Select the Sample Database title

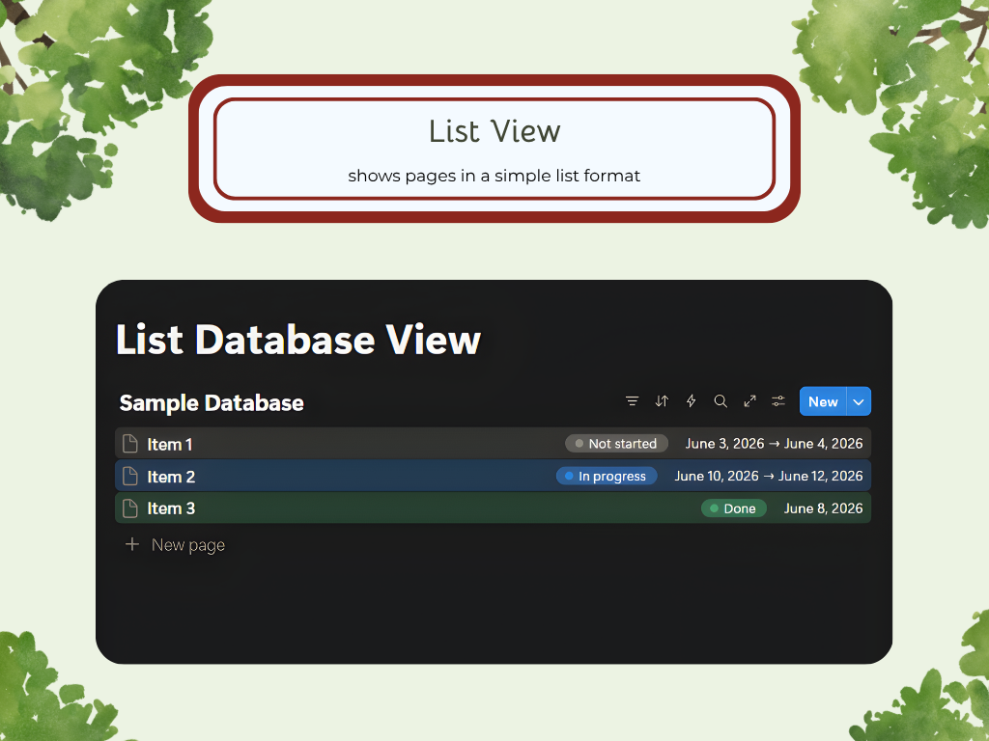click(x=212, y=402)
